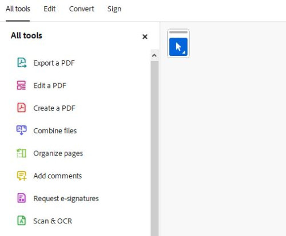Click the toolbar drag handle bar
Viewport: 286px width, 236px height.
pyautogui.click(x=178, y=32)
